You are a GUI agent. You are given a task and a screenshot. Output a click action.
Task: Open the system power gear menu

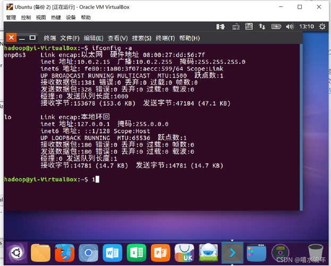click(321, 27)
